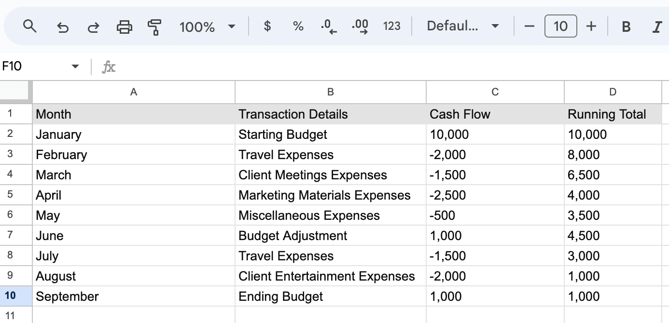This screenshot has height=323, width=669.
Task: Toggle italic formatting
Action: click(656, 27)
